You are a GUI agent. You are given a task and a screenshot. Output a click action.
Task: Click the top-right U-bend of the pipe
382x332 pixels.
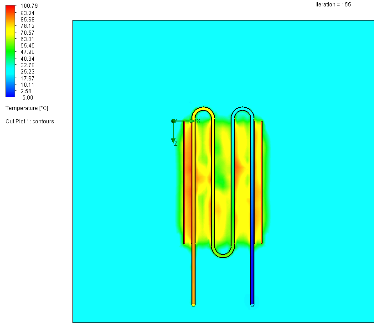[243, 110]
